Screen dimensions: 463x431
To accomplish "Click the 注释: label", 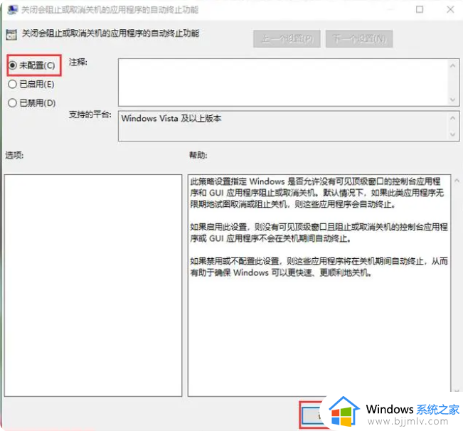I will [x=78, y=63].
